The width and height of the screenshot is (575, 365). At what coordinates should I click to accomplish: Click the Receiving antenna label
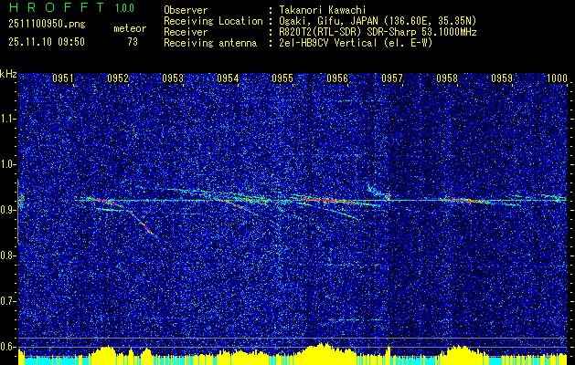[x=210, y=43]
